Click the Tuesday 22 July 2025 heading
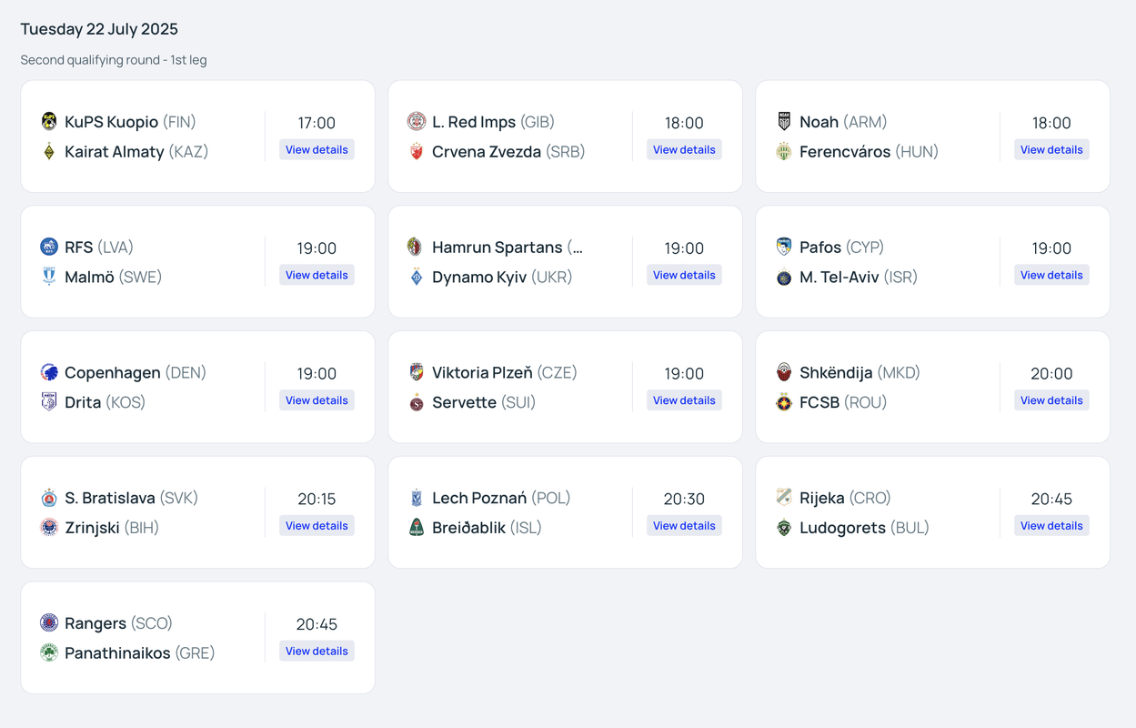The width and height of the screenshot is (1136, 728). [99, 29]
